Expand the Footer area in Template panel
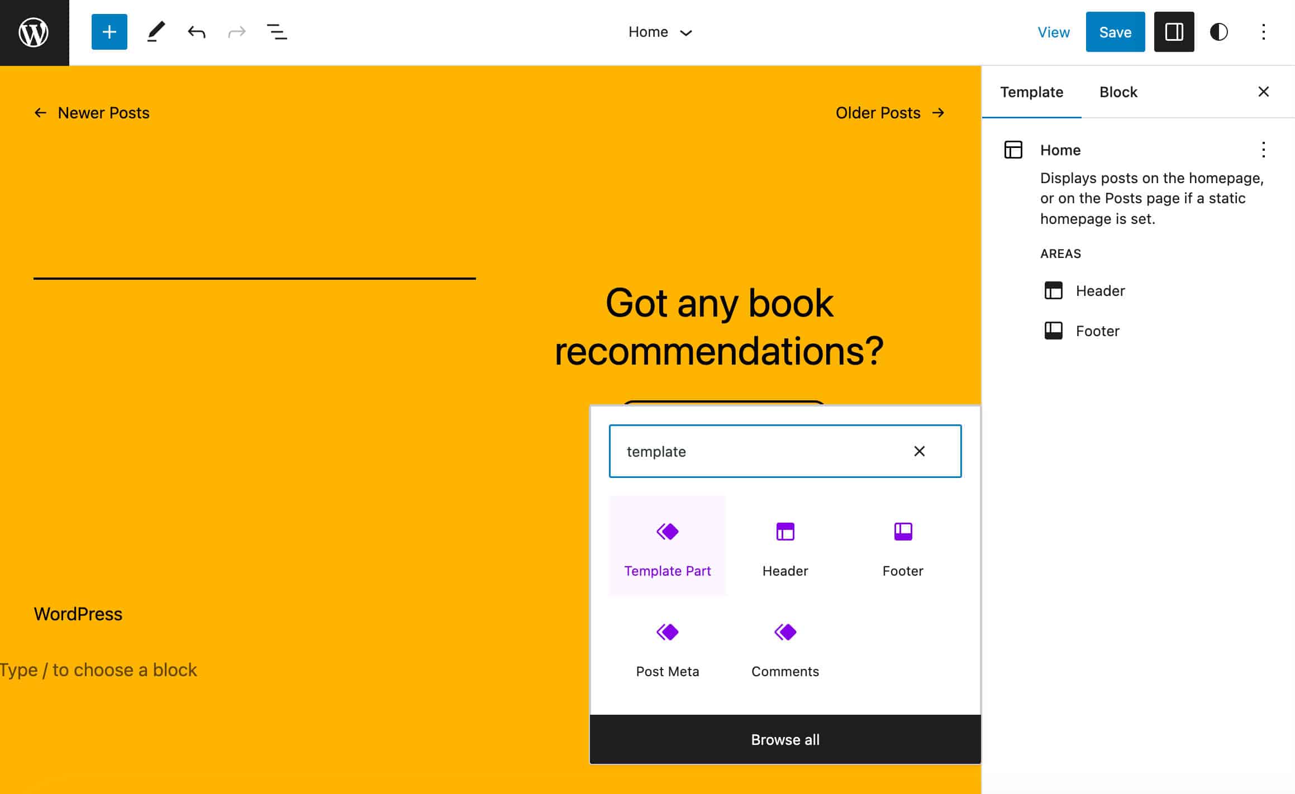The height and width of the screenshot is (794, 1295). (x=1098, y=331)
